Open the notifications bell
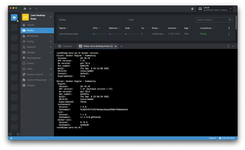 tap(192, 8)
